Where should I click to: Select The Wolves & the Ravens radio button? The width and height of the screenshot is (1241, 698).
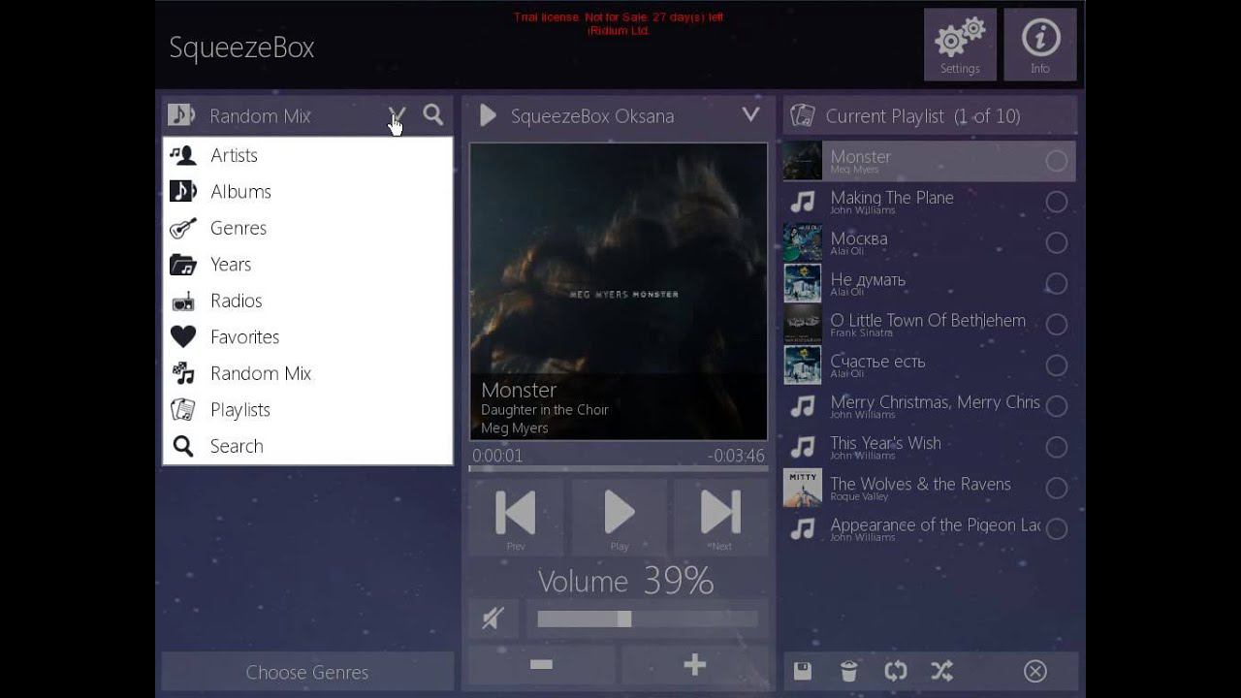[1057, 488]
